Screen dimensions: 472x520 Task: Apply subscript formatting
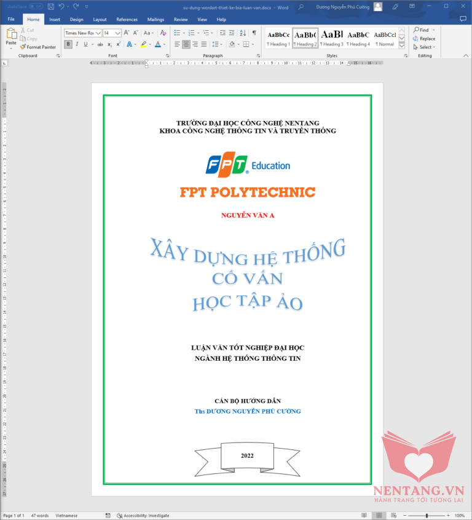coord(109,44)
